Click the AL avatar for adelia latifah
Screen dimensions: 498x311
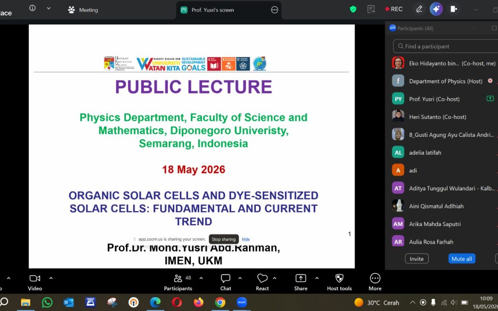click(x=398, y=153)
